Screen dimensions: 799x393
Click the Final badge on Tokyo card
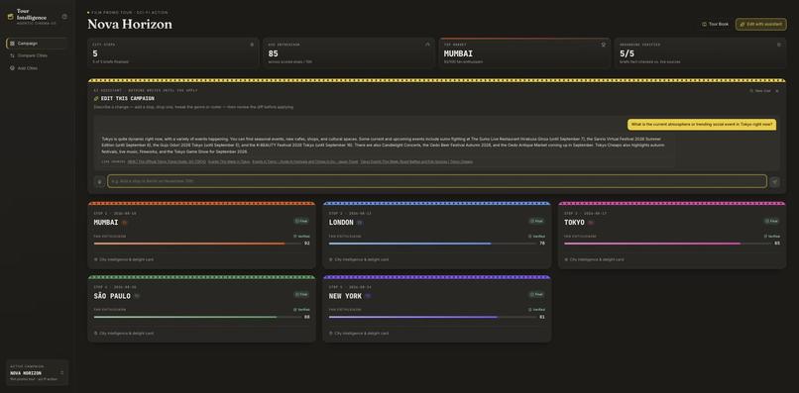click(x=771, y=221)
